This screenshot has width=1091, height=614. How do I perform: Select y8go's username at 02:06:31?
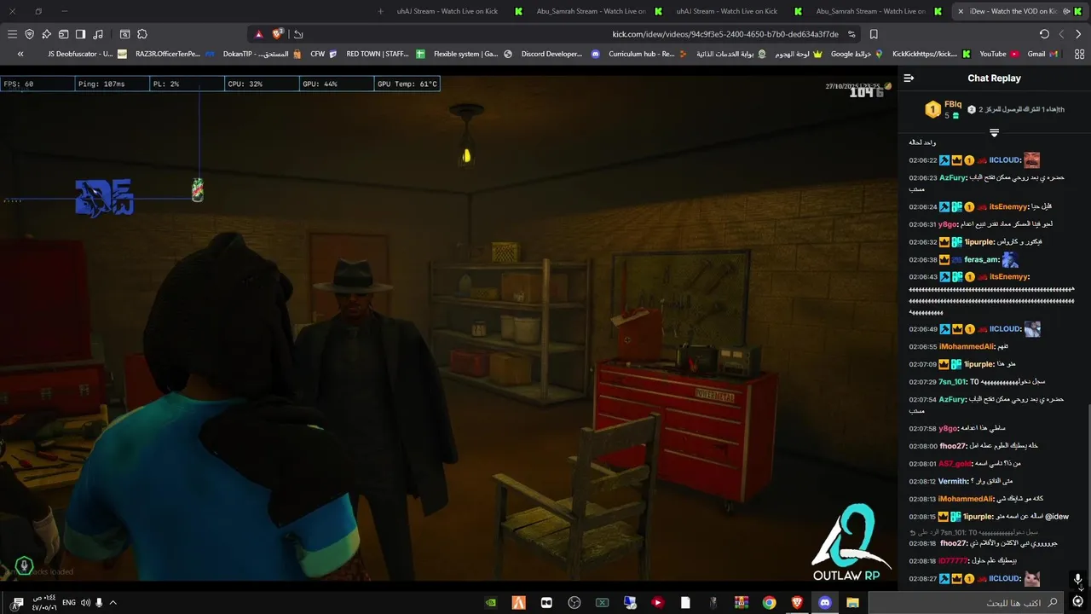(x=948, y=224)
